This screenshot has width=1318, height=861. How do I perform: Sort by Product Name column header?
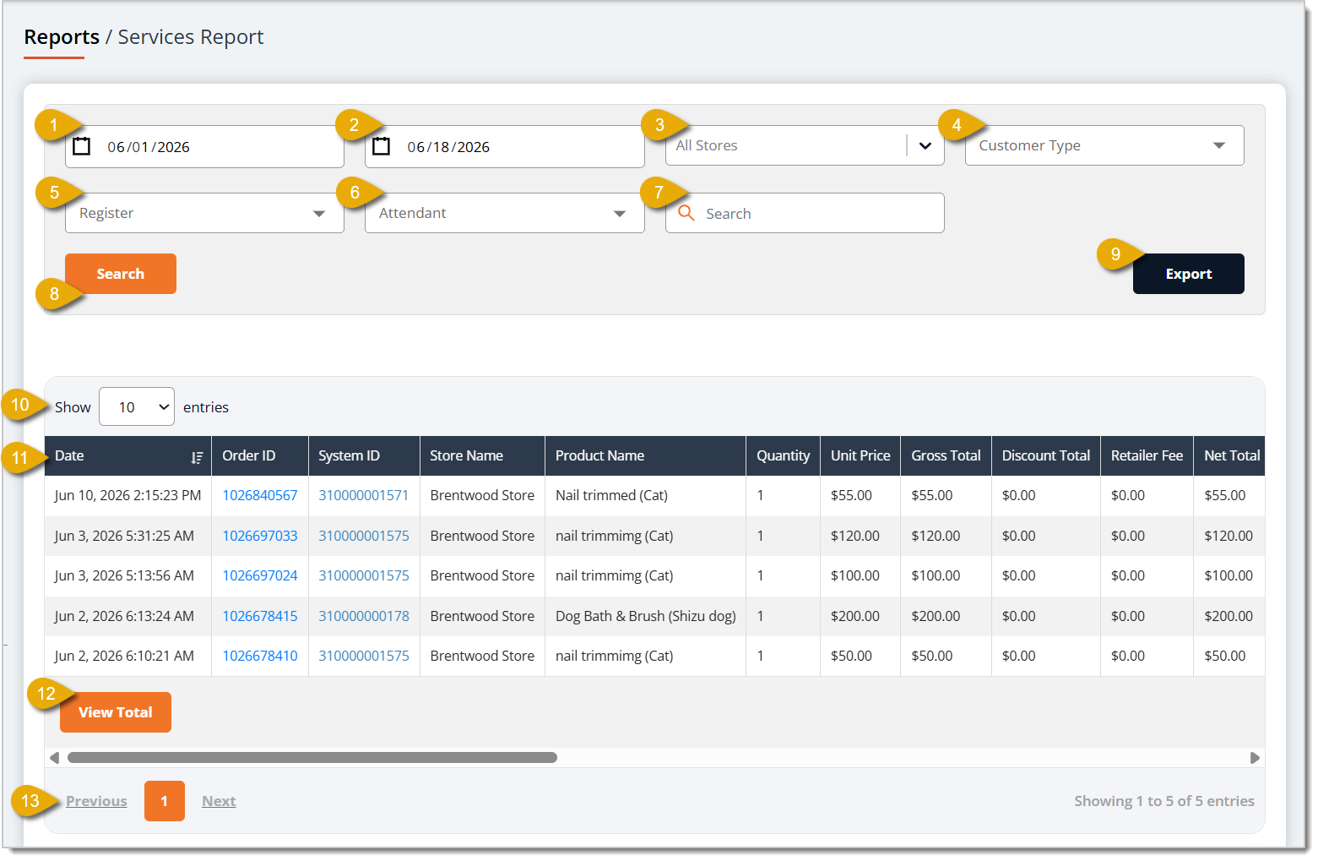click(x=645, y=455)
